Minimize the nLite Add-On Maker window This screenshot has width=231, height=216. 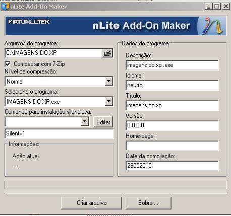tap(208, 7)
